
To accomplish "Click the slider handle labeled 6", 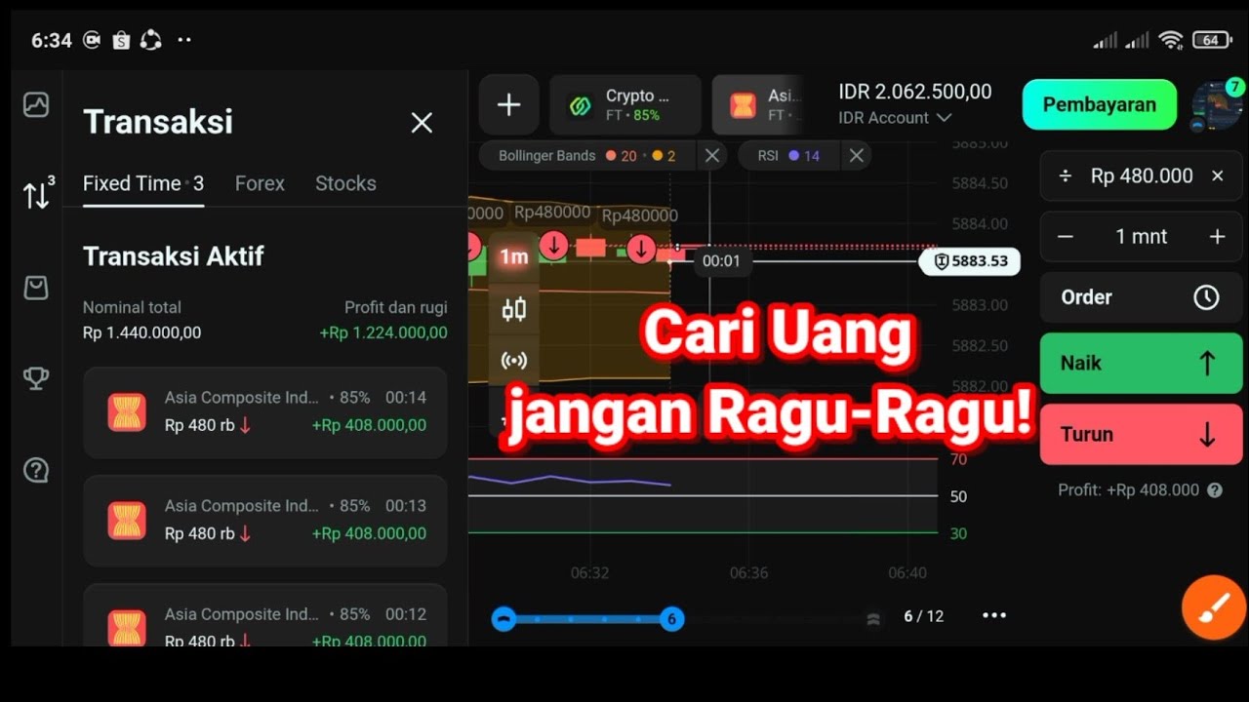I will tap(671, 618).
